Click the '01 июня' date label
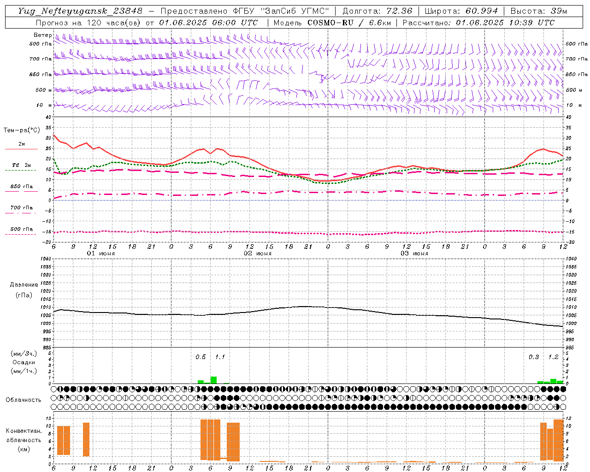The height and width of the screenshot is (472, 590). click(x=101, y=254)
